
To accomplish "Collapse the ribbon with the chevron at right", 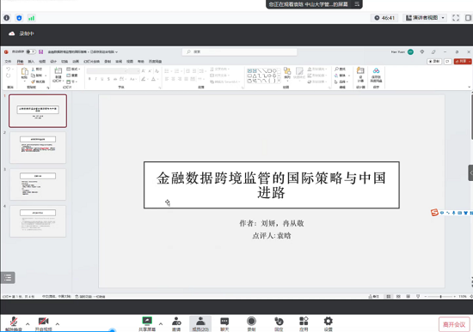I will tap(469, 87).
